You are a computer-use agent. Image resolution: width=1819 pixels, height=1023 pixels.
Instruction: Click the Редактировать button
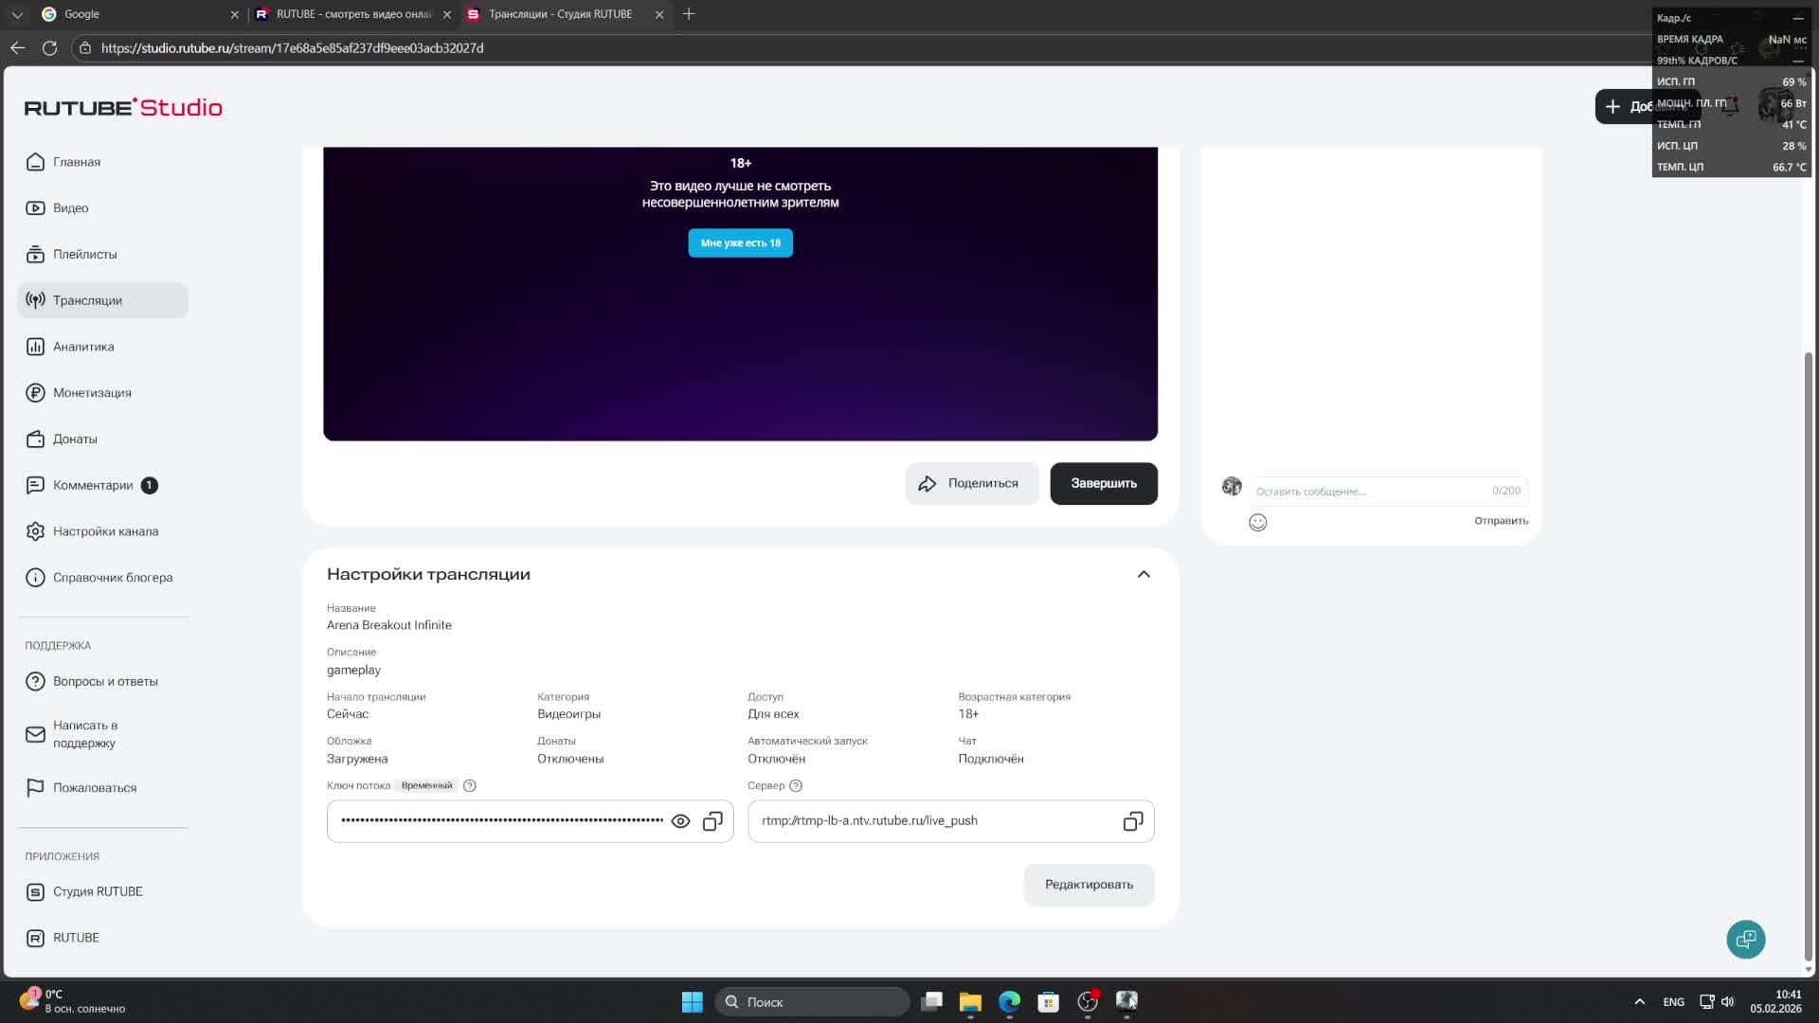1089,885
